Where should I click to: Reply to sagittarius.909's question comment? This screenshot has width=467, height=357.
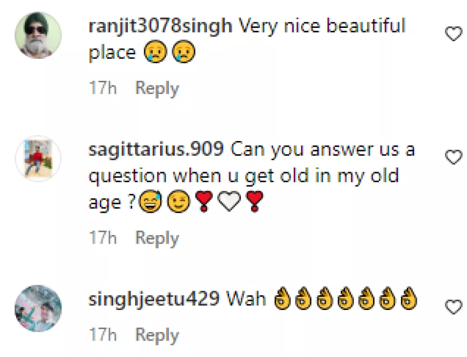click(x=157, y=238)
